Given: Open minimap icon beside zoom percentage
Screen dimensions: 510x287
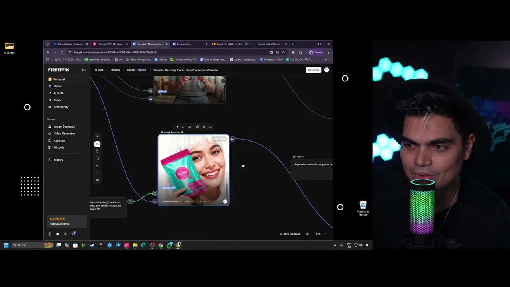Looking at the screenshot, I should tap(307, 234).
